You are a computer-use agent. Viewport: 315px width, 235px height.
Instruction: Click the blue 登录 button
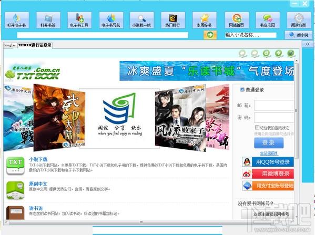269,143
